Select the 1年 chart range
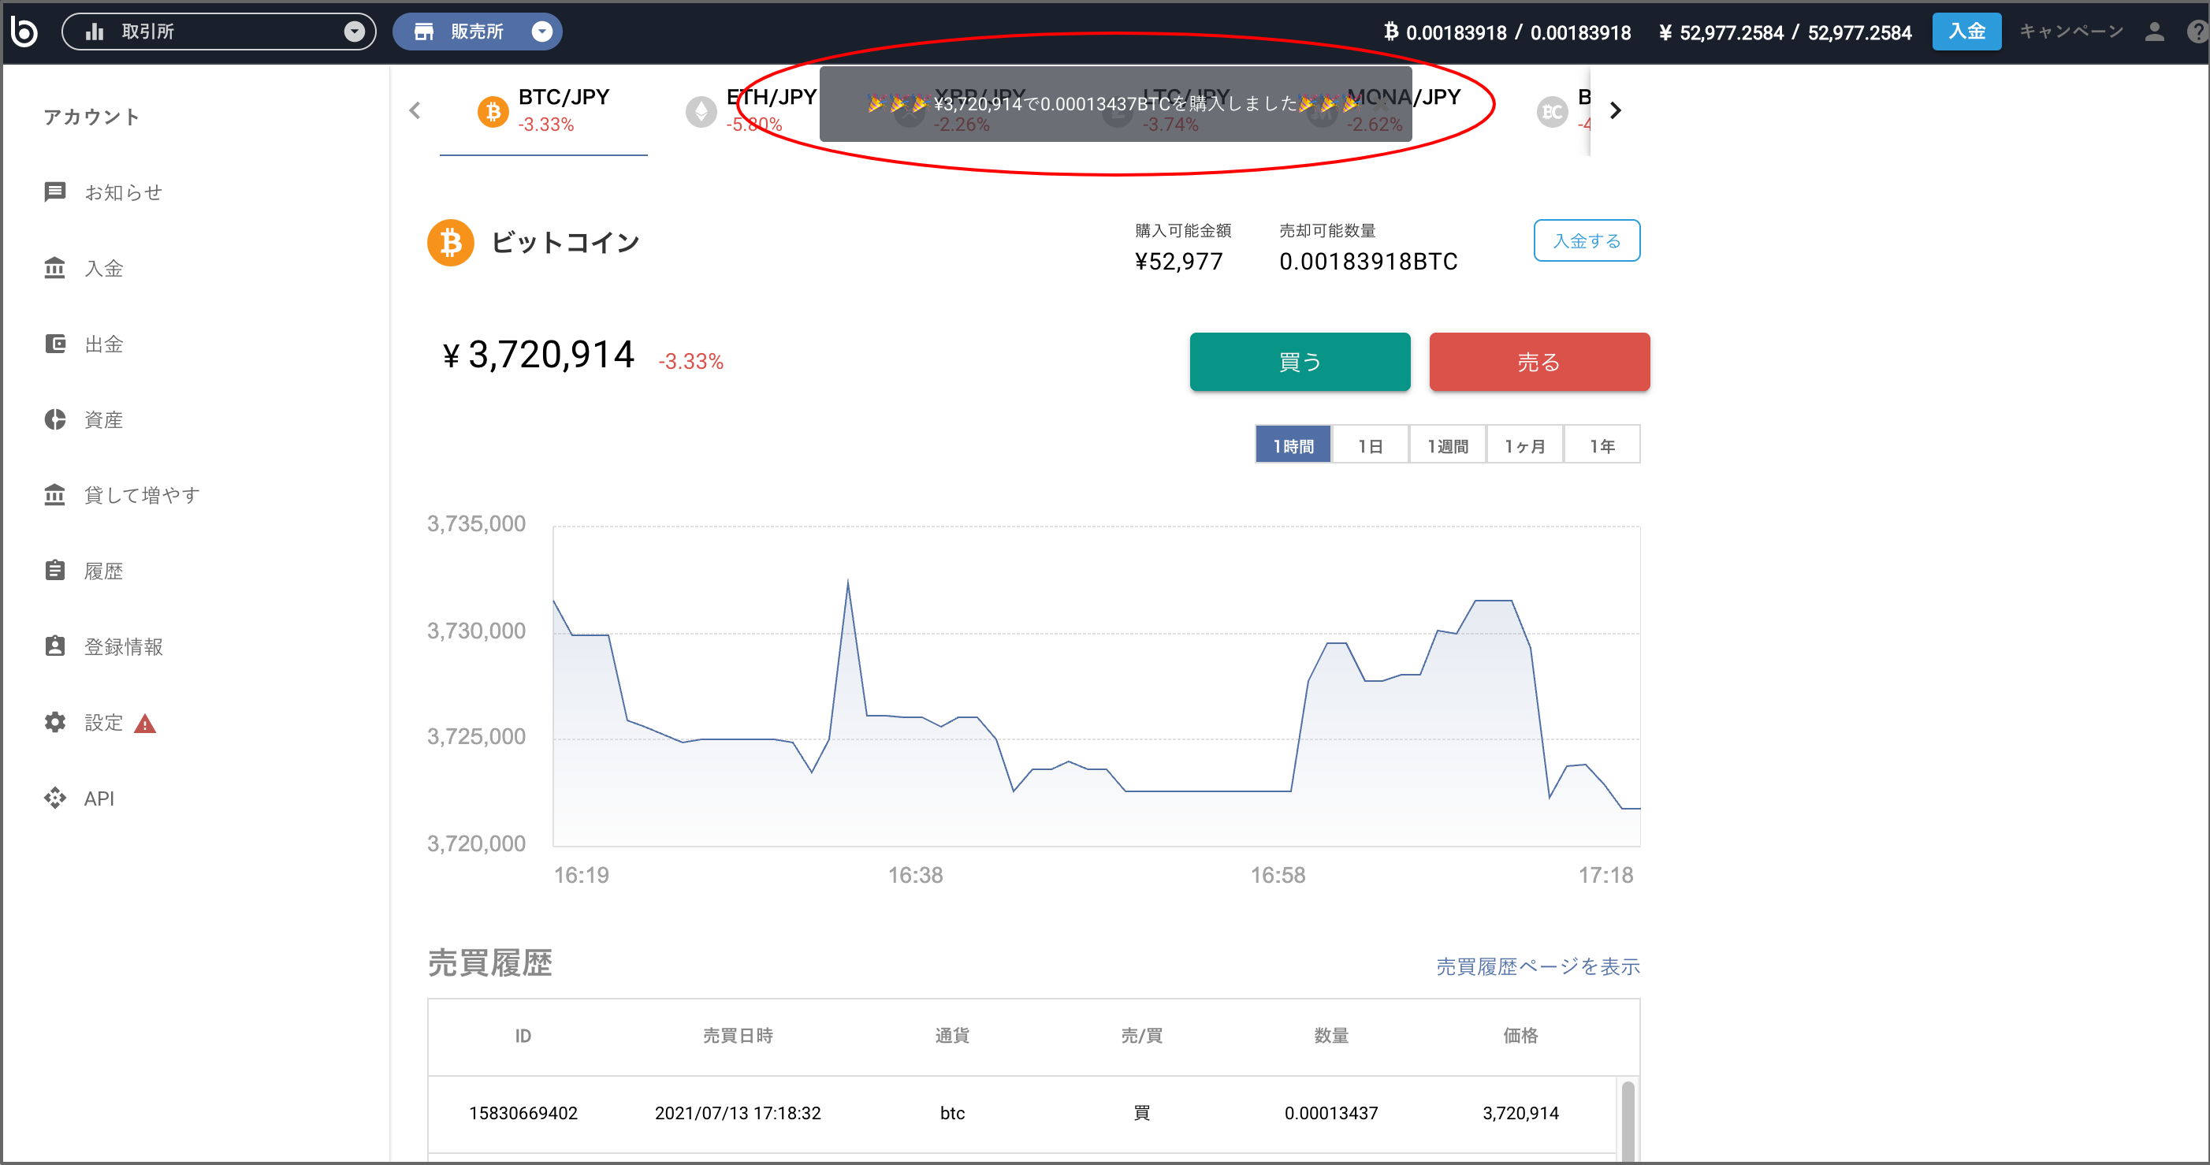2210x1165 pixels. [1602, 445]
